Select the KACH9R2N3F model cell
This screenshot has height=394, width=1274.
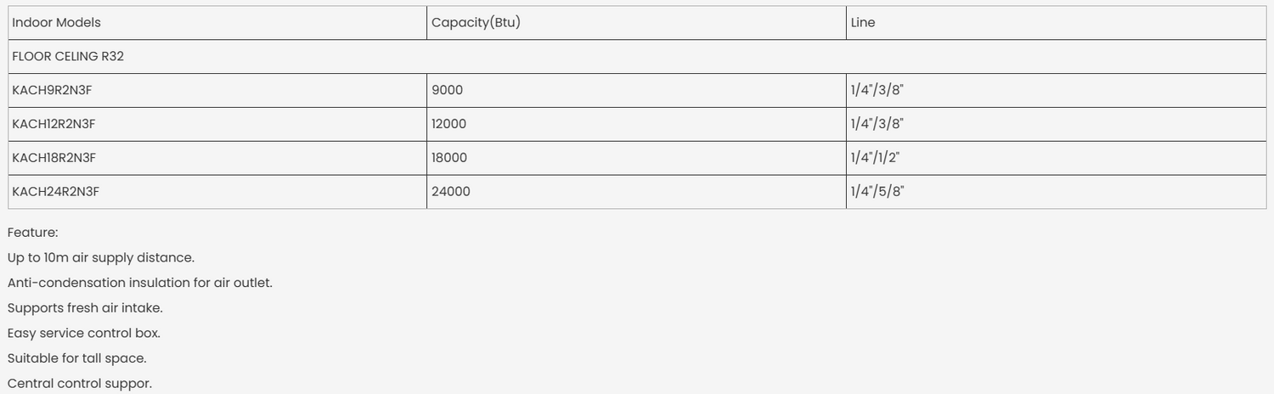52,90
